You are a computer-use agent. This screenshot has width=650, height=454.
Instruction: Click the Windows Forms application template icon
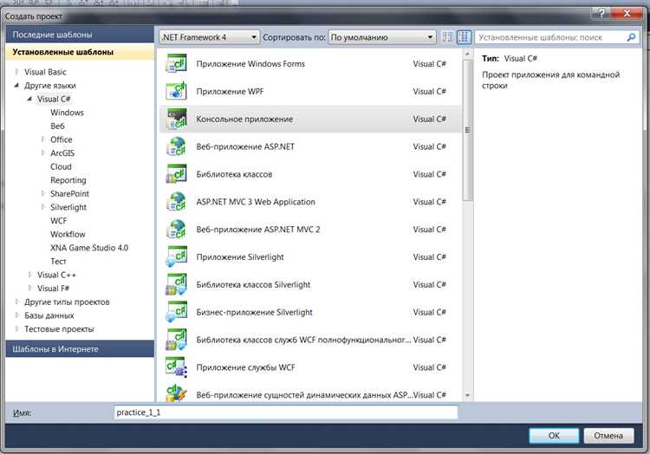point(176,63)
